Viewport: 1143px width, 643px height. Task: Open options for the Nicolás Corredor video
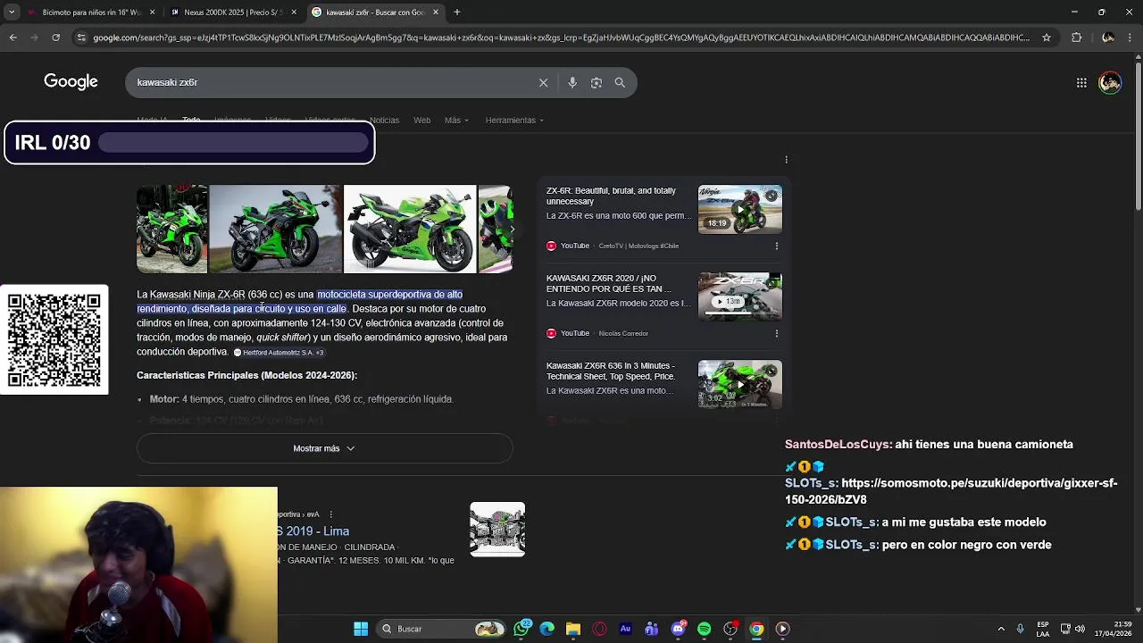click(776, 333)
